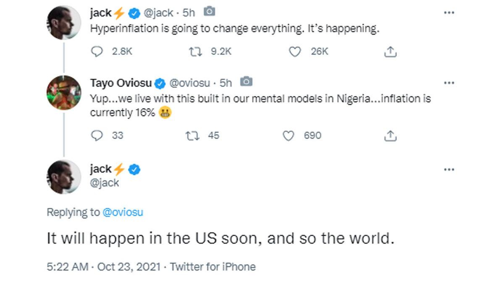The width and height of the screenshot is (504, 283).
Task: Click the camera icon next to jack's 5h
Action: pos(209,12)
